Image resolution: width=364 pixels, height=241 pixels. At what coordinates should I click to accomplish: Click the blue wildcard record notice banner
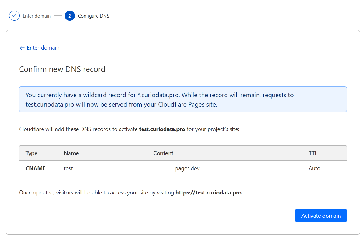click(182, 99)
